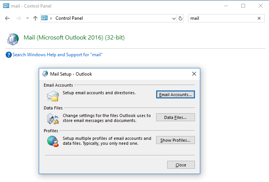Go back with the back arrow
This screenshot has width=269, height=182.
(x=7, y=18)
